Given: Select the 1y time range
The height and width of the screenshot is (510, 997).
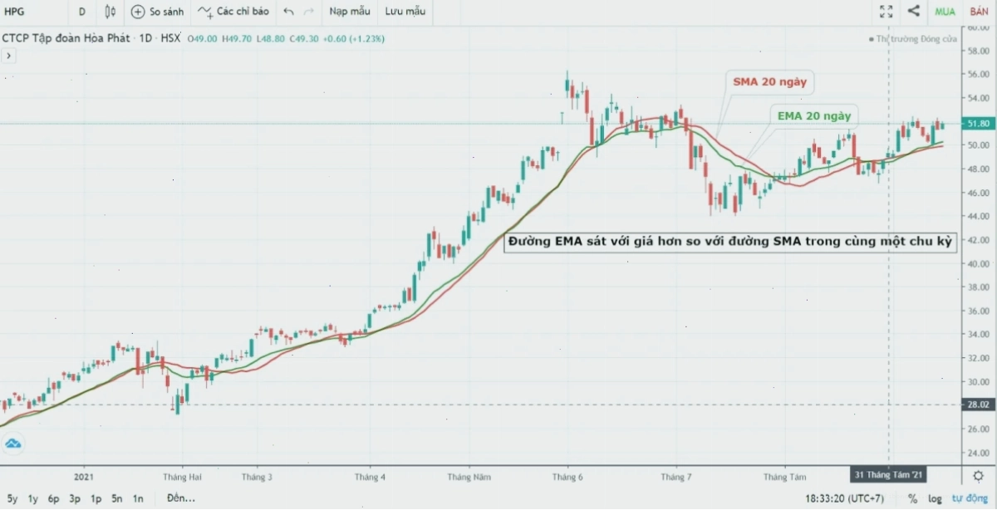Looking at the screenshot, I should (x=32, y=498).
